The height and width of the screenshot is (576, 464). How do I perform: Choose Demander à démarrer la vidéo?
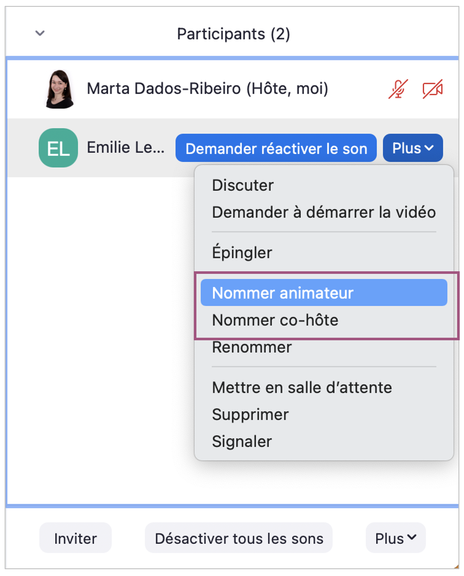[324, 212]
